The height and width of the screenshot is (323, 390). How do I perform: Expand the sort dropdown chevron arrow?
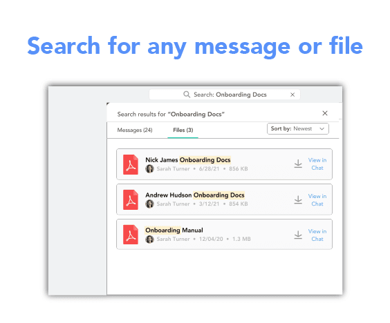(x=322, y=128)
